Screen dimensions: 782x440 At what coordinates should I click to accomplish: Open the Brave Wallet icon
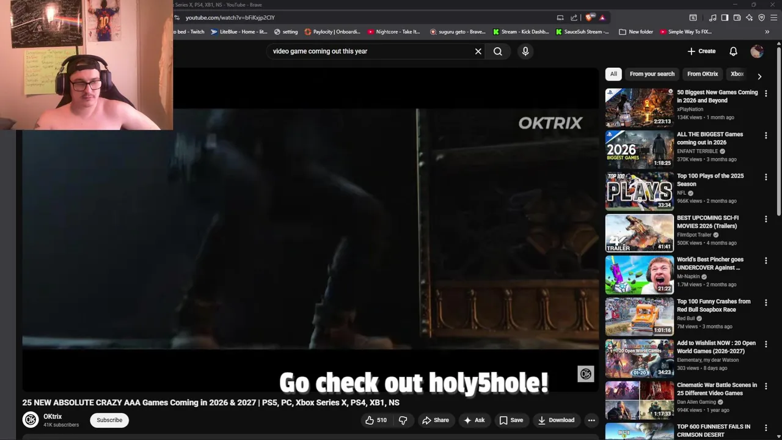click(737, 18)
